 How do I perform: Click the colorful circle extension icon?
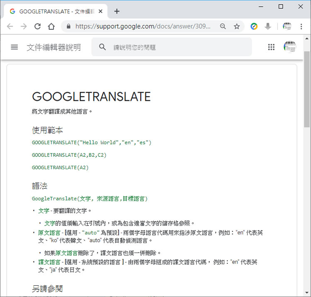254,27
